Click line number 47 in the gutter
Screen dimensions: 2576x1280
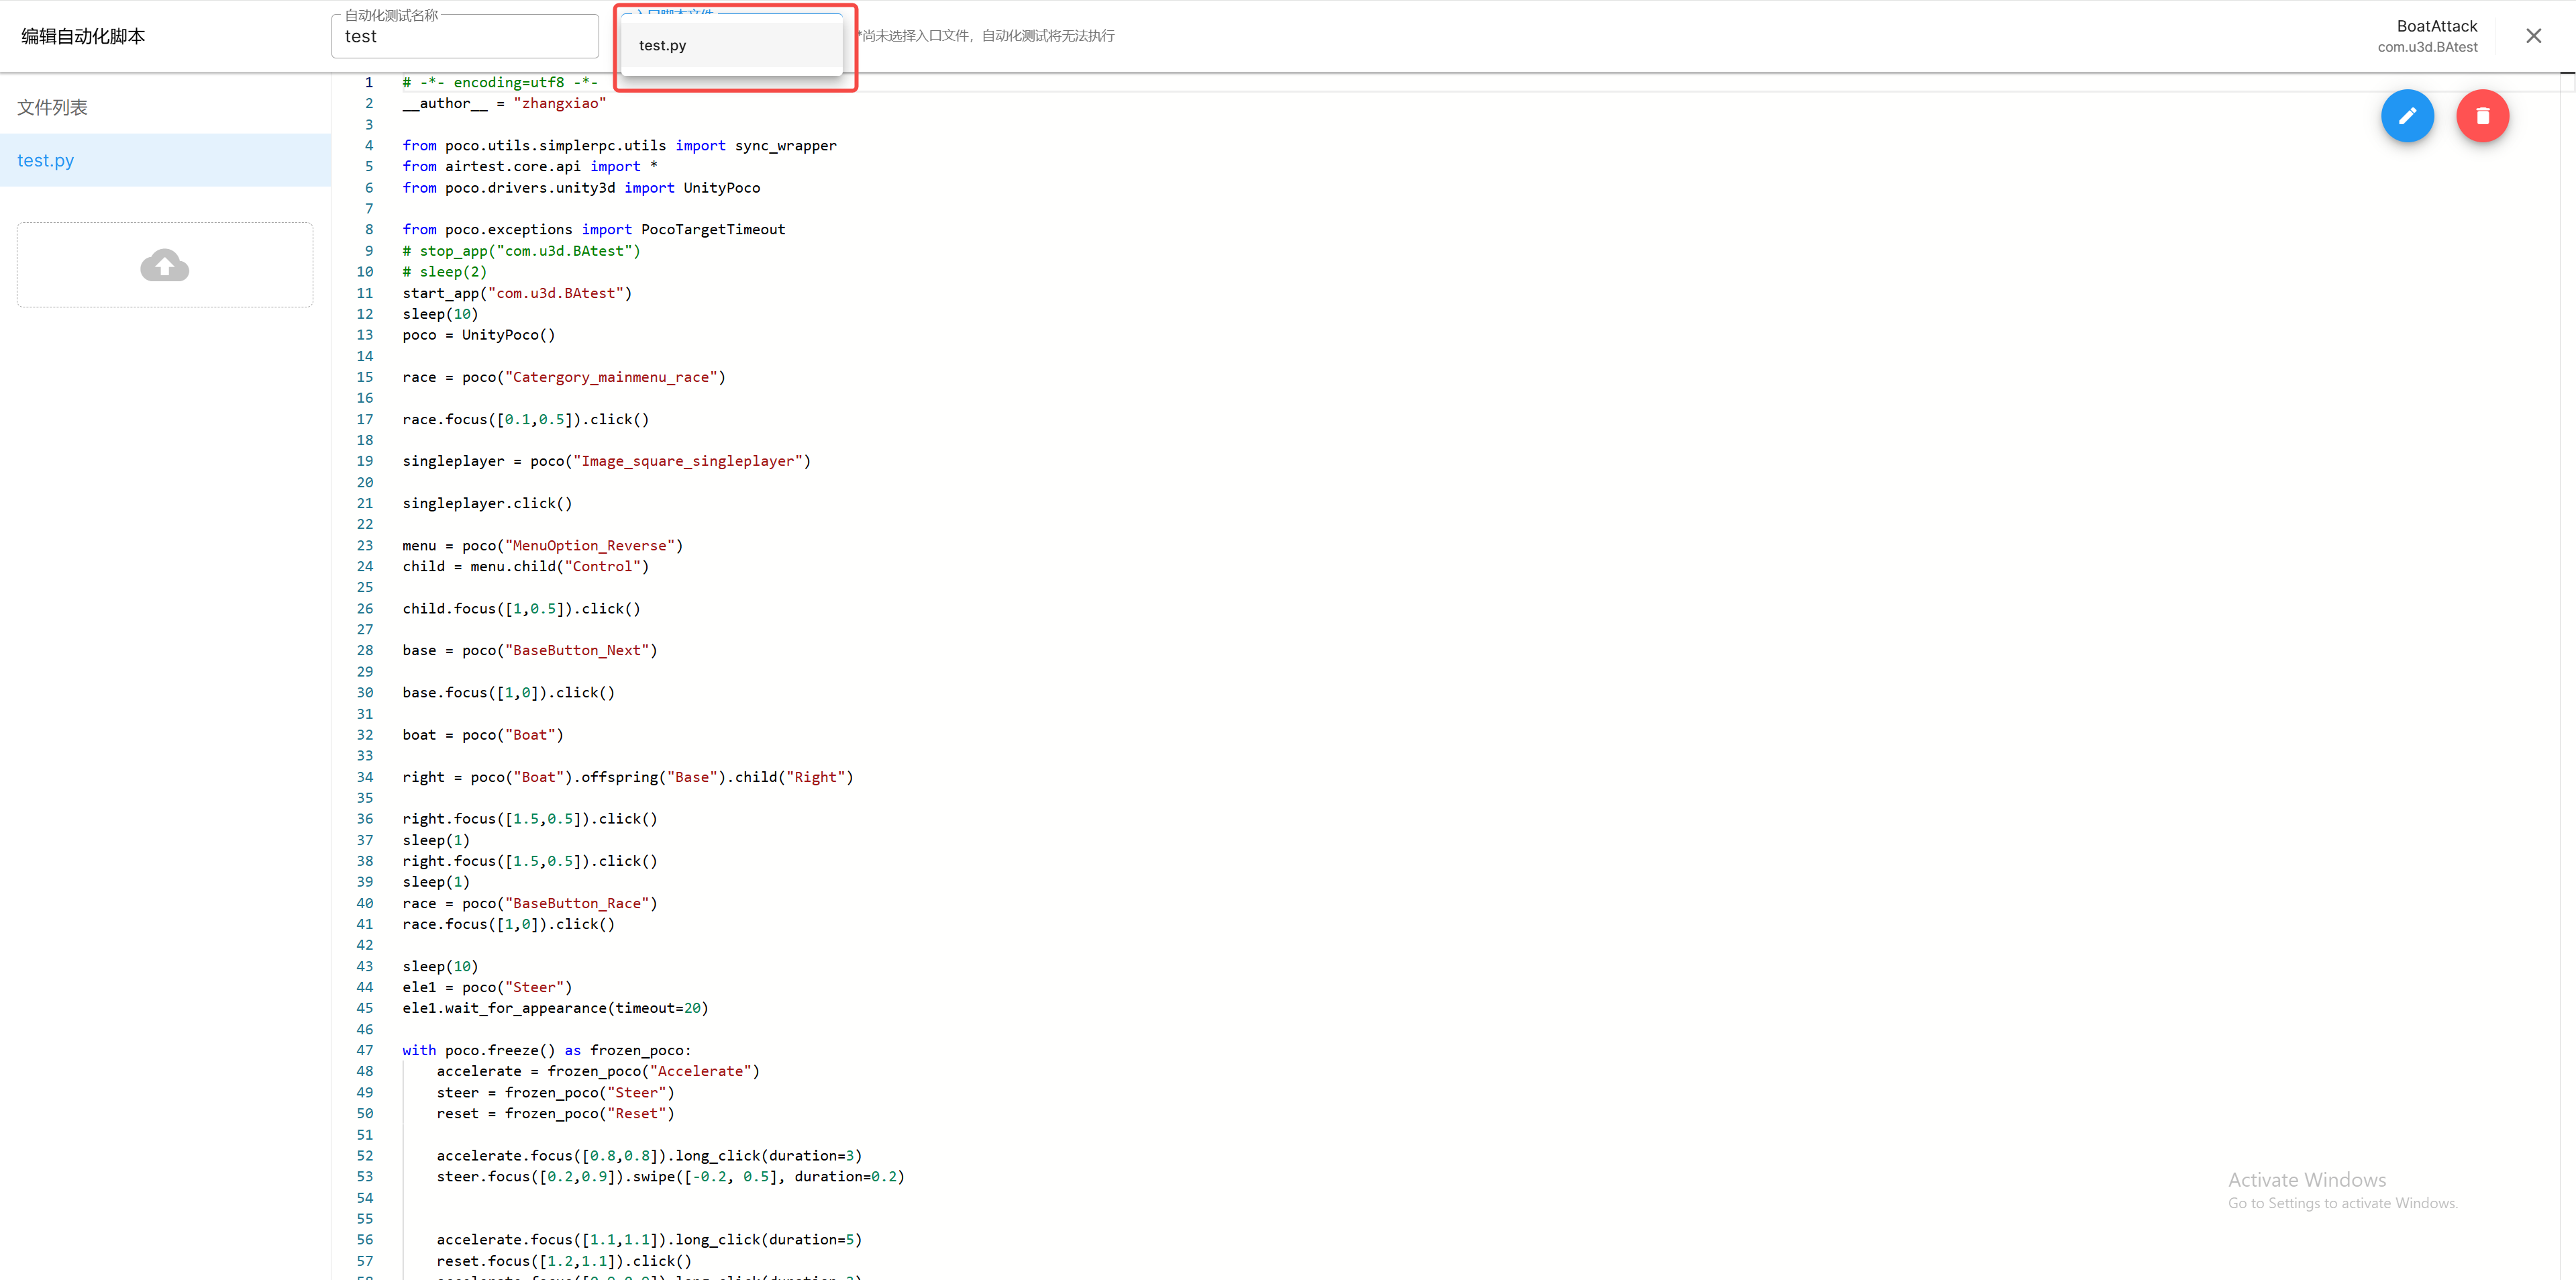pyautogui.click(x=365, y=1050)
